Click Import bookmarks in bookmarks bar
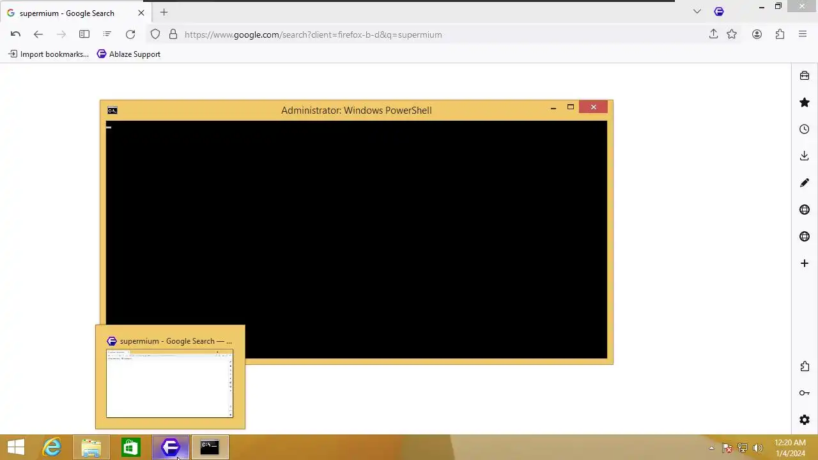 [x=49, y=54]
